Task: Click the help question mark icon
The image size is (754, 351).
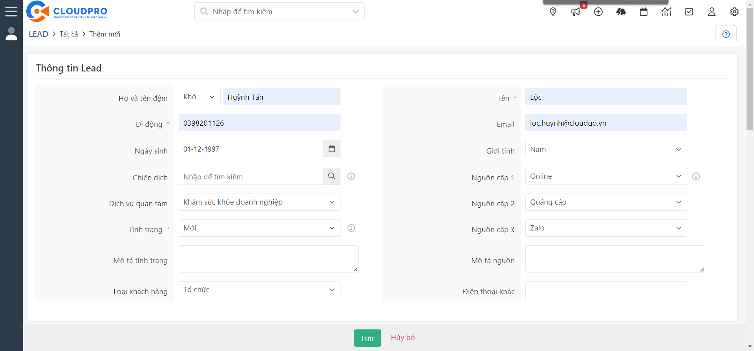Action: [726, 34]
